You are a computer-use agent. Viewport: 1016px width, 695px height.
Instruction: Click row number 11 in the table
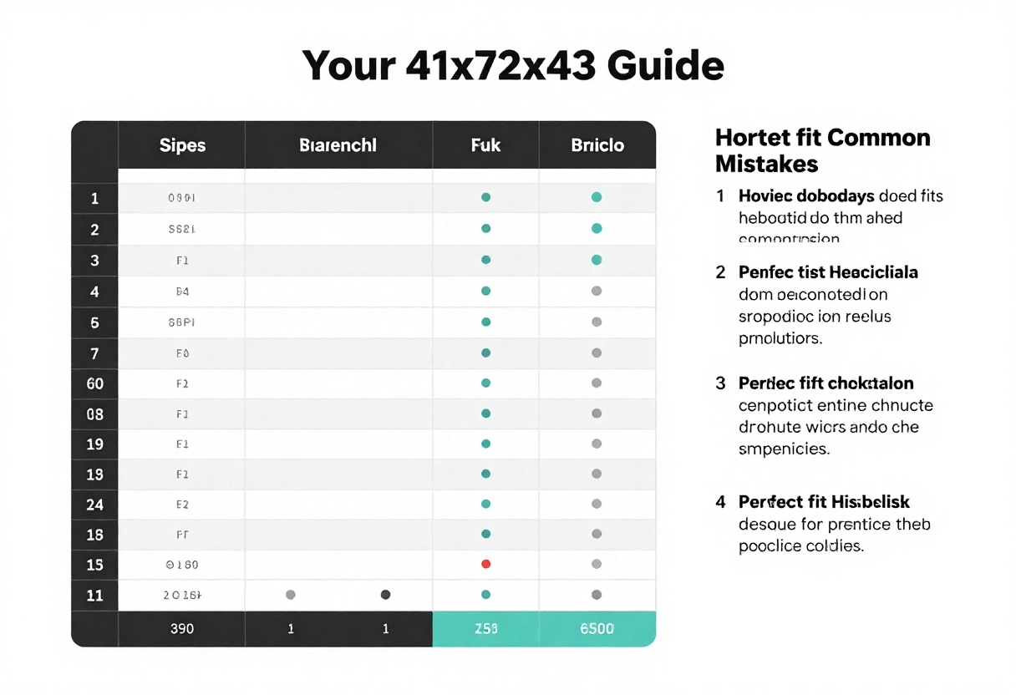(x=95, y=596)
